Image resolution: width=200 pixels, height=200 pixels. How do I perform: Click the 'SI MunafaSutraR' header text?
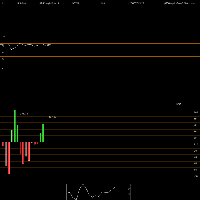[49, 3]
